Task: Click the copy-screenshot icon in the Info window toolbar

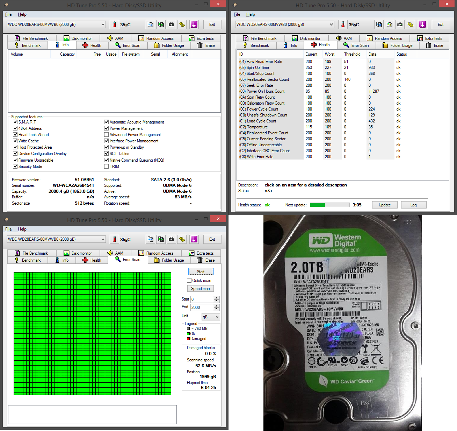Action: pos(161,24)
